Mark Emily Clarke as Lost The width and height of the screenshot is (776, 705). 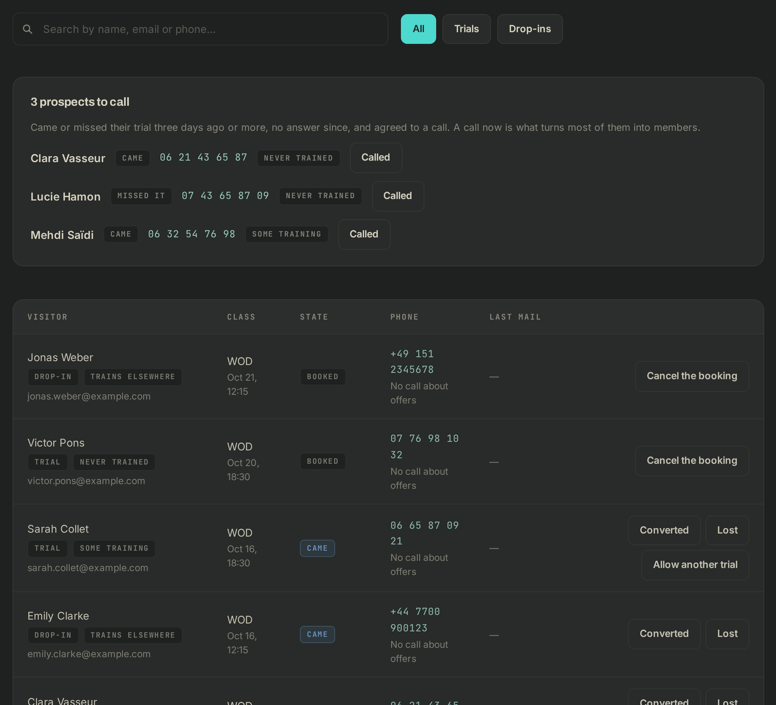click(727, 634)
